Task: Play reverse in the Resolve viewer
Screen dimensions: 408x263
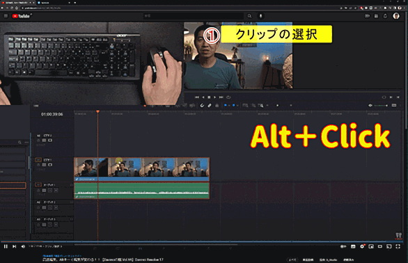Action: 203,97
